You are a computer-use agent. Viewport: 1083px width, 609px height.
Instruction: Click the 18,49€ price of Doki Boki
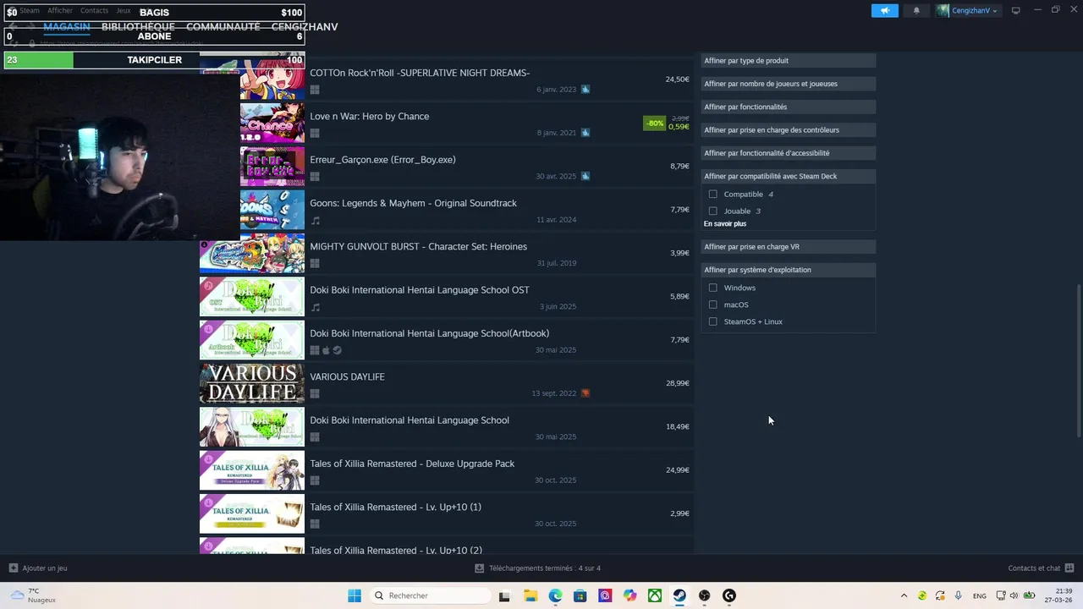point(678,427)
